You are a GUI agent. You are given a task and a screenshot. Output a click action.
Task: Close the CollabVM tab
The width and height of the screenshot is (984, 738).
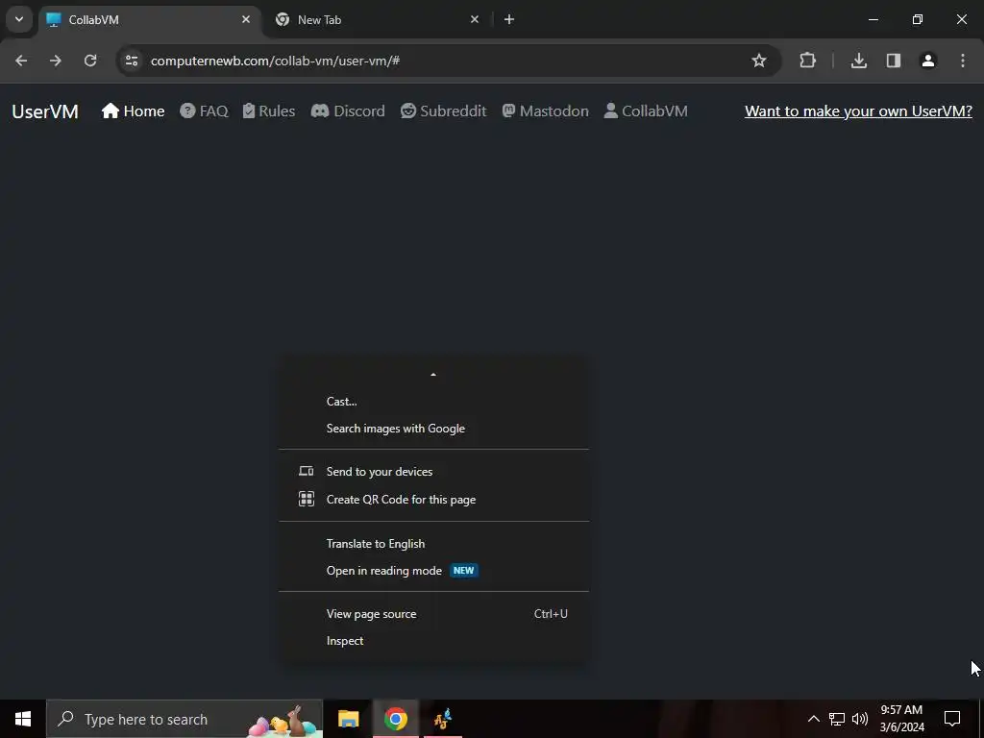(x=246, y=19)
